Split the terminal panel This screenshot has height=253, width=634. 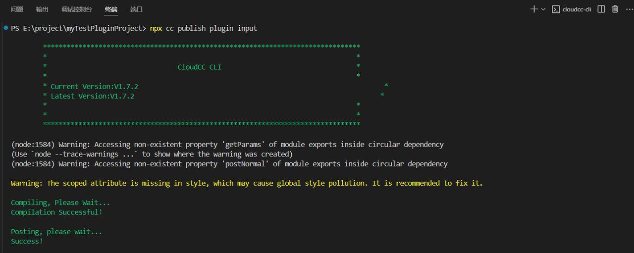tap(601, 9)
